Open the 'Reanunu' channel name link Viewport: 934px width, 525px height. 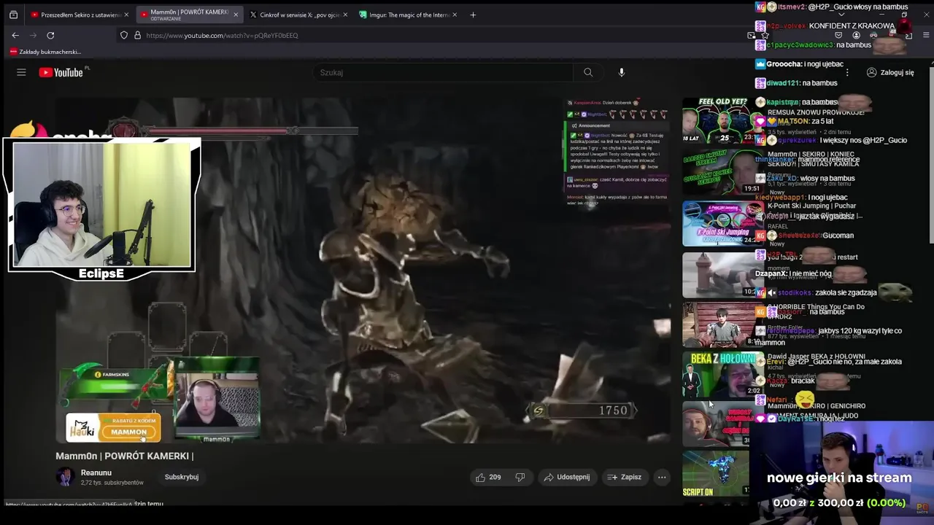coord(96,472)
